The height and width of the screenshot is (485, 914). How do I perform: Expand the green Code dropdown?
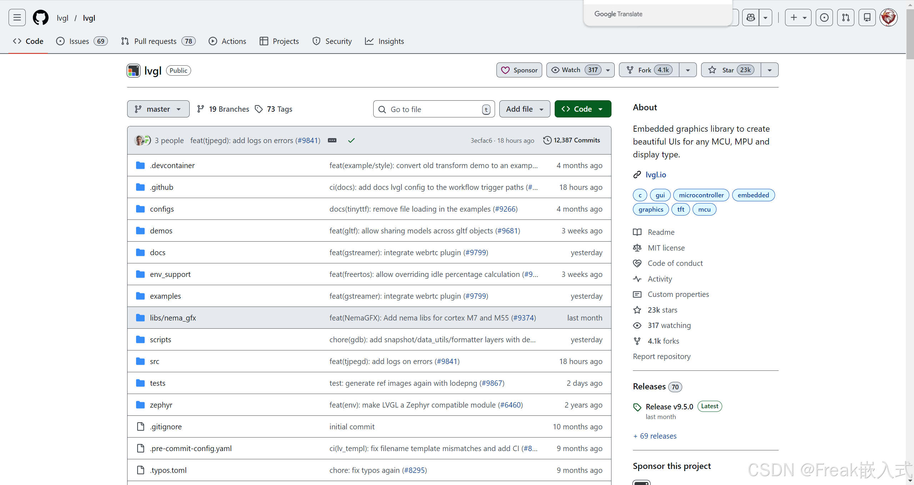click(x=583, y=109)
